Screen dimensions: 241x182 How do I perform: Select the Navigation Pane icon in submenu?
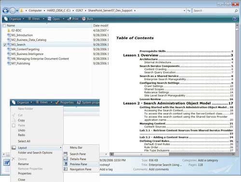coord(66,169)
